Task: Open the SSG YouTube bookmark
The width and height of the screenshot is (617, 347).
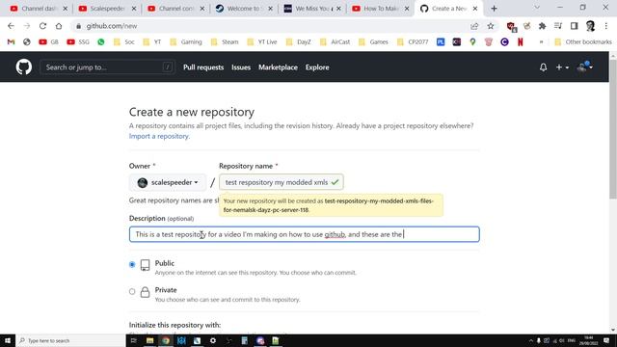Action: [x=78, y=41]
